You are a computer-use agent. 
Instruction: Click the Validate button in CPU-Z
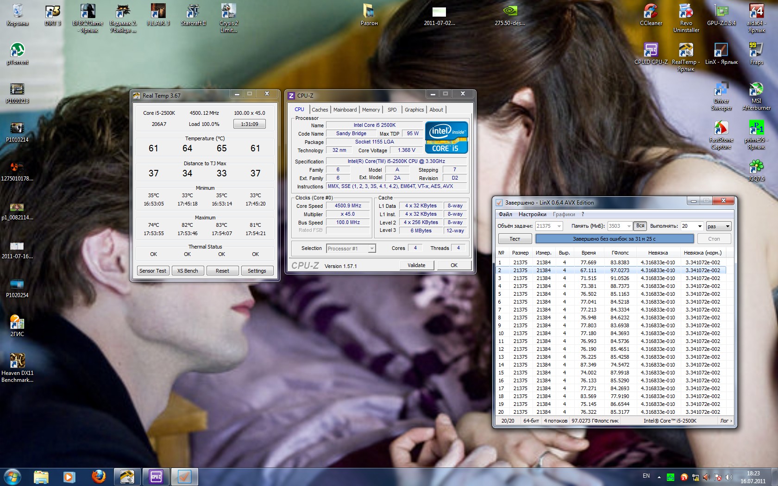(x=416, y=265)
